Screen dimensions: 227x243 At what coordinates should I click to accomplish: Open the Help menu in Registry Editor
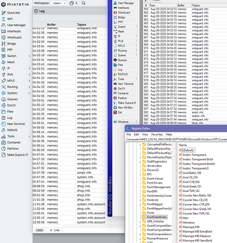[169, 135]
